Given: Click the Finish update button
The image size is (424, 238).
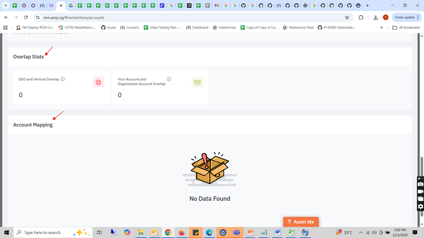Looking at the screenshot, I should tap(407, 17).
